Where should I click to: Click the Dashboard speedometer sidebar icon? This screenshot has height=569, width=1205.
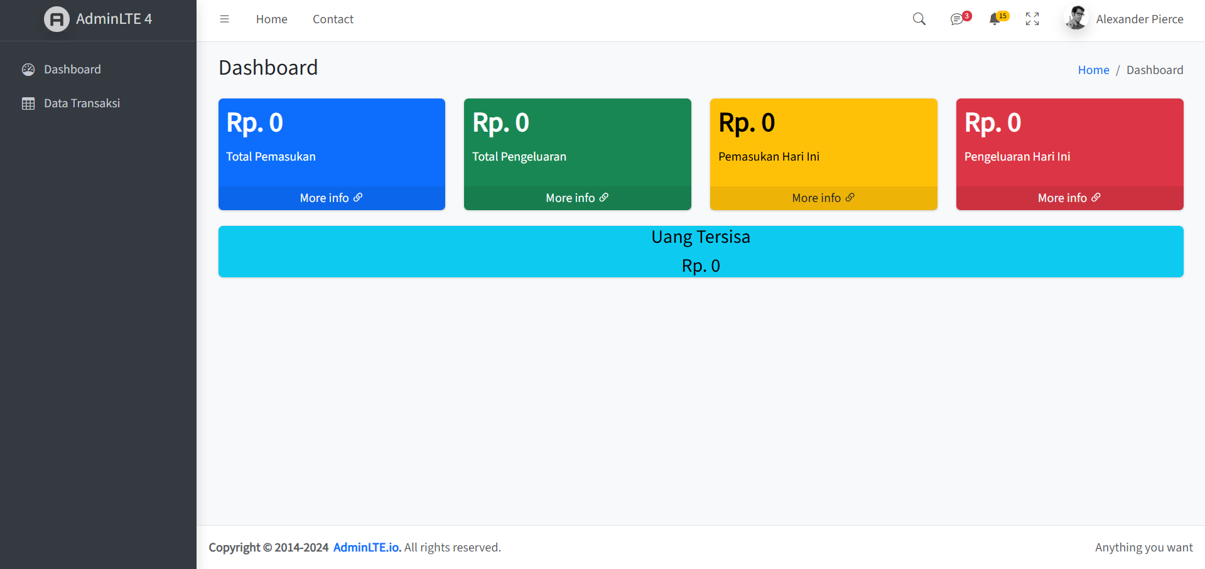[x=28, y=70]
